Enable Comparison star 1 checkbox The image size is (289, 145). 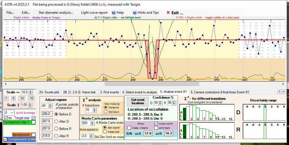coord(34,122)
